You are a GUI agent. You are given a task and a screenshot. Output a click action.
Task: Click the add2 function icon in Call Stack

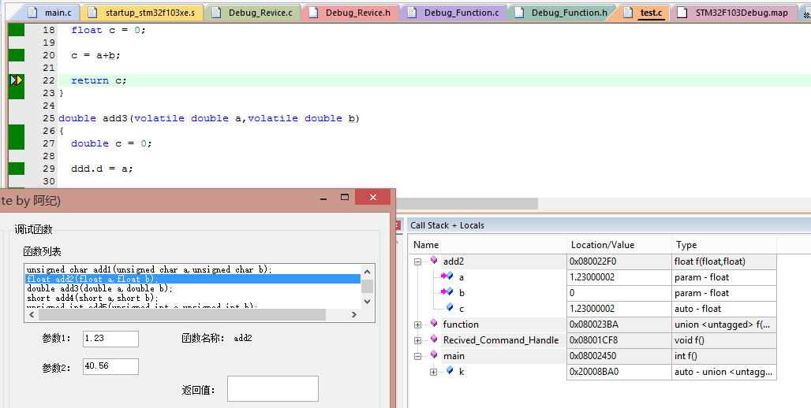coord(433,261)
